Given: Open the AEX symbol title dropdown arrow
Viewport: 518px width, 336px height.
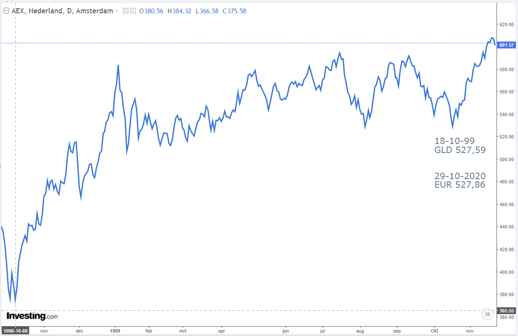Looking at the screenshot, I should 117,11.
